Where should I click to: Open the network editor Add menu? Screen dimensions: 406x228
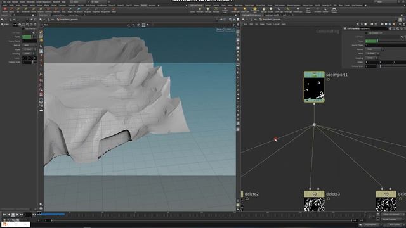(246, 24)
